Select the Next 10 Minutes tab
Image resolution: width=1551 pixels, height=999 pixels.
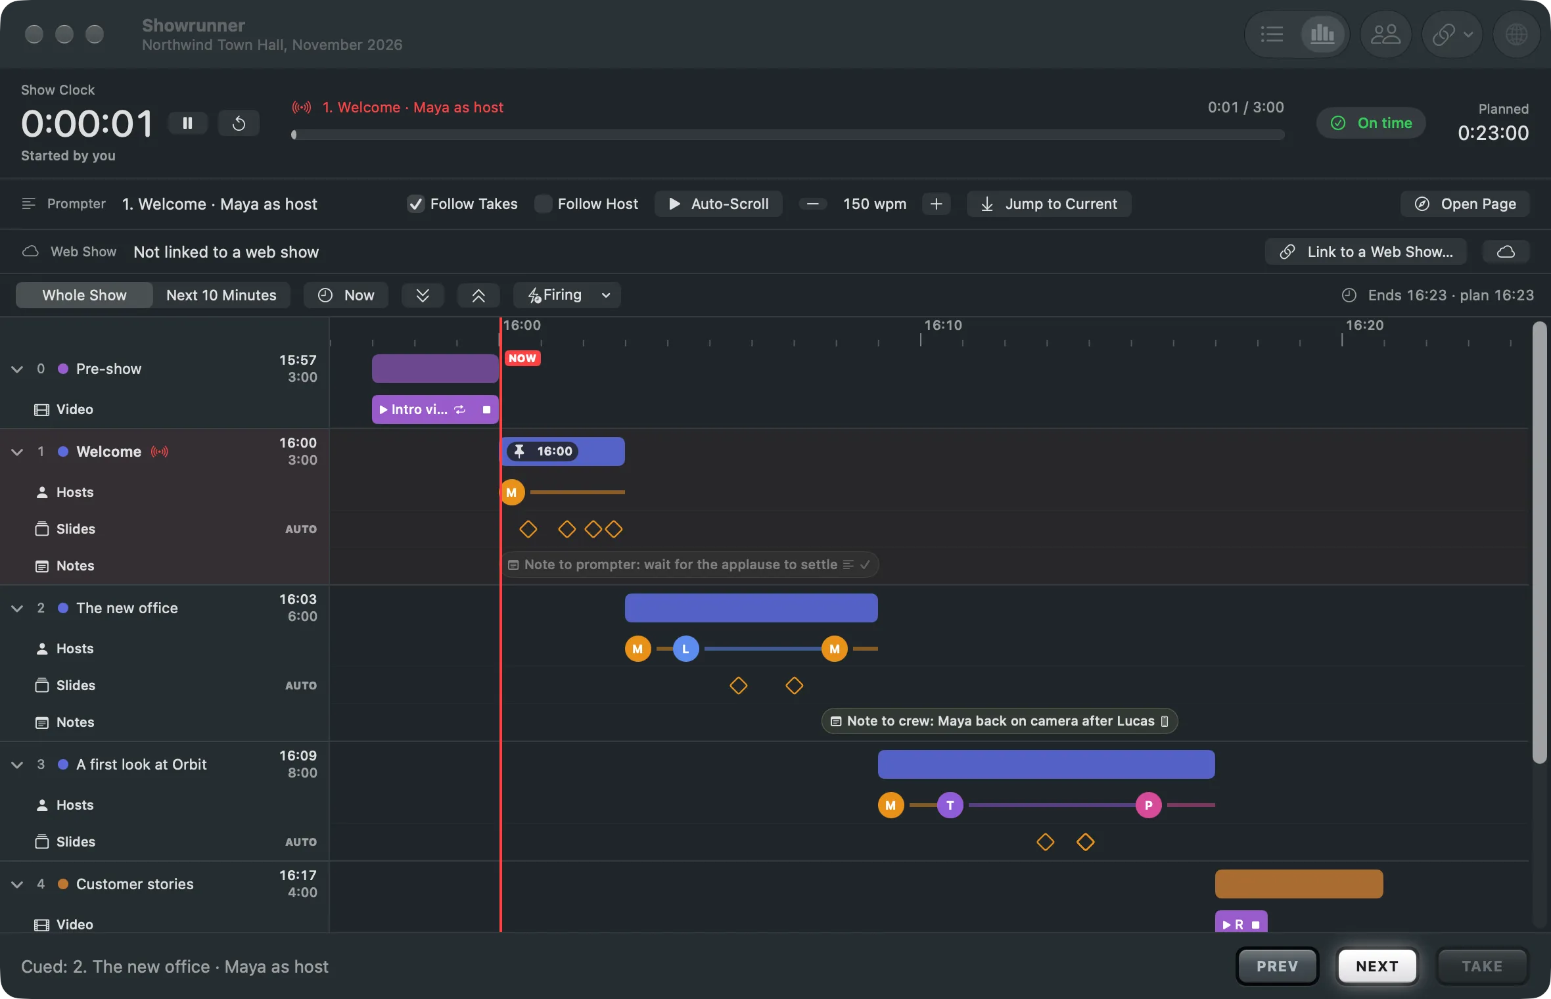coord(221,295)
